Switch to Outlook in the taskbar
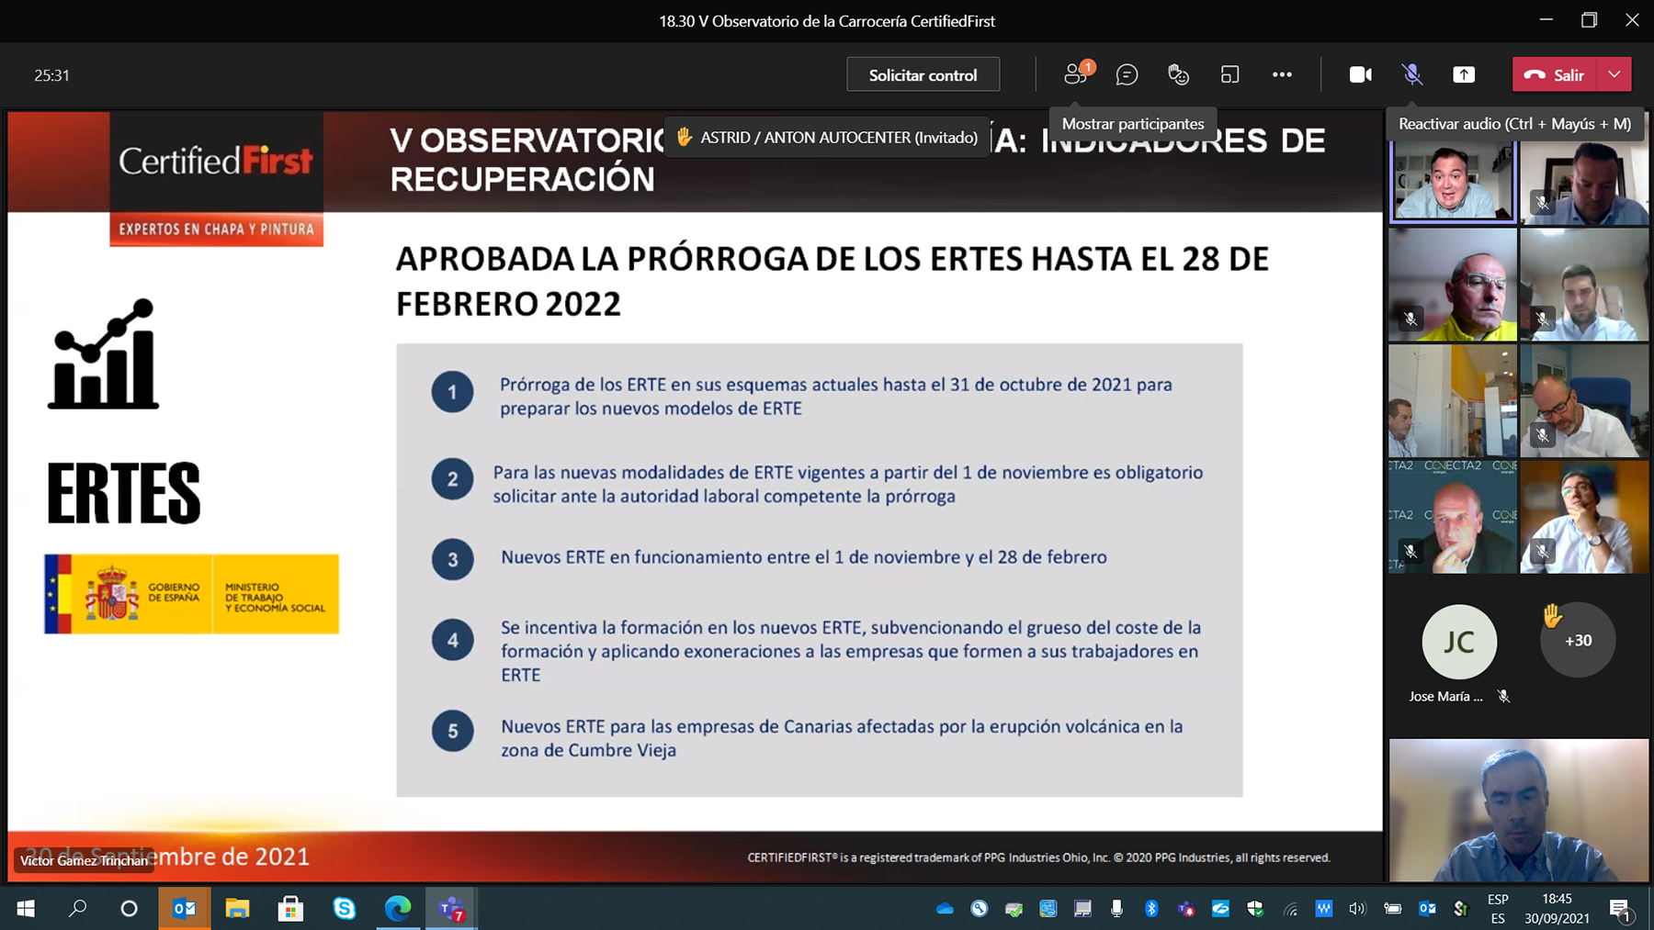Viewport: 1654px width, 930px height. click(x=185, y=909)
